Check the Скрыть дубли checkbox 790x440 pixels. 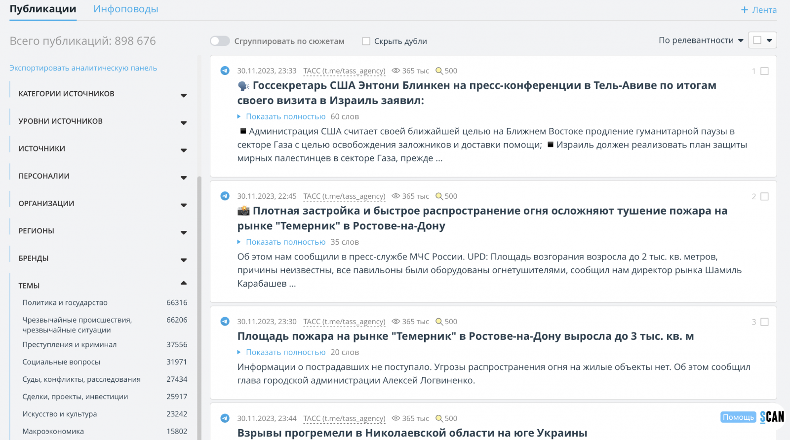click(x=366, y=41)
